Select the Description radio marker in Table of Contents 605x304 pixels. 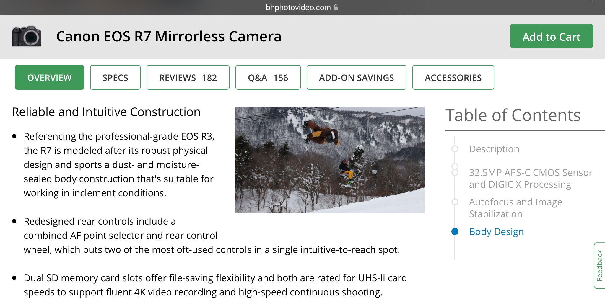coord(455,149)
